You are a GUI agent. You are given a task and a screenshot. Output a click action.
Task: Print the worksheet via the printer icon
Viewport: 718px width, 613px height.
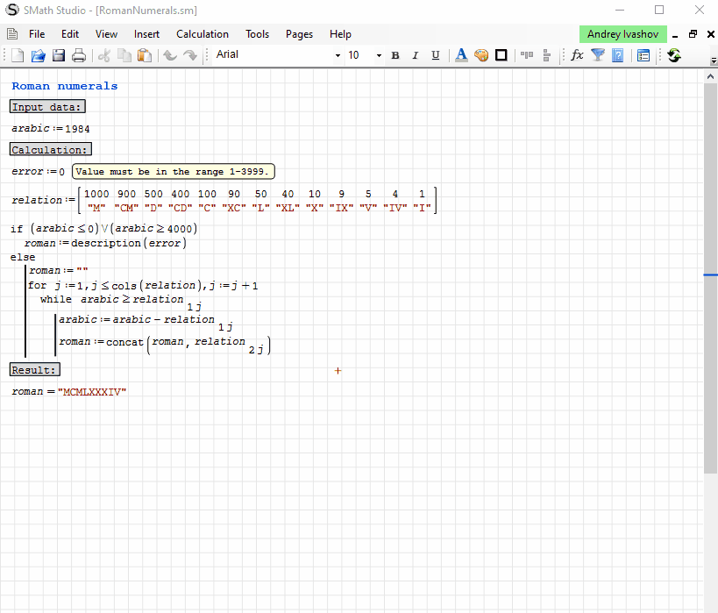tap(79, 55)
